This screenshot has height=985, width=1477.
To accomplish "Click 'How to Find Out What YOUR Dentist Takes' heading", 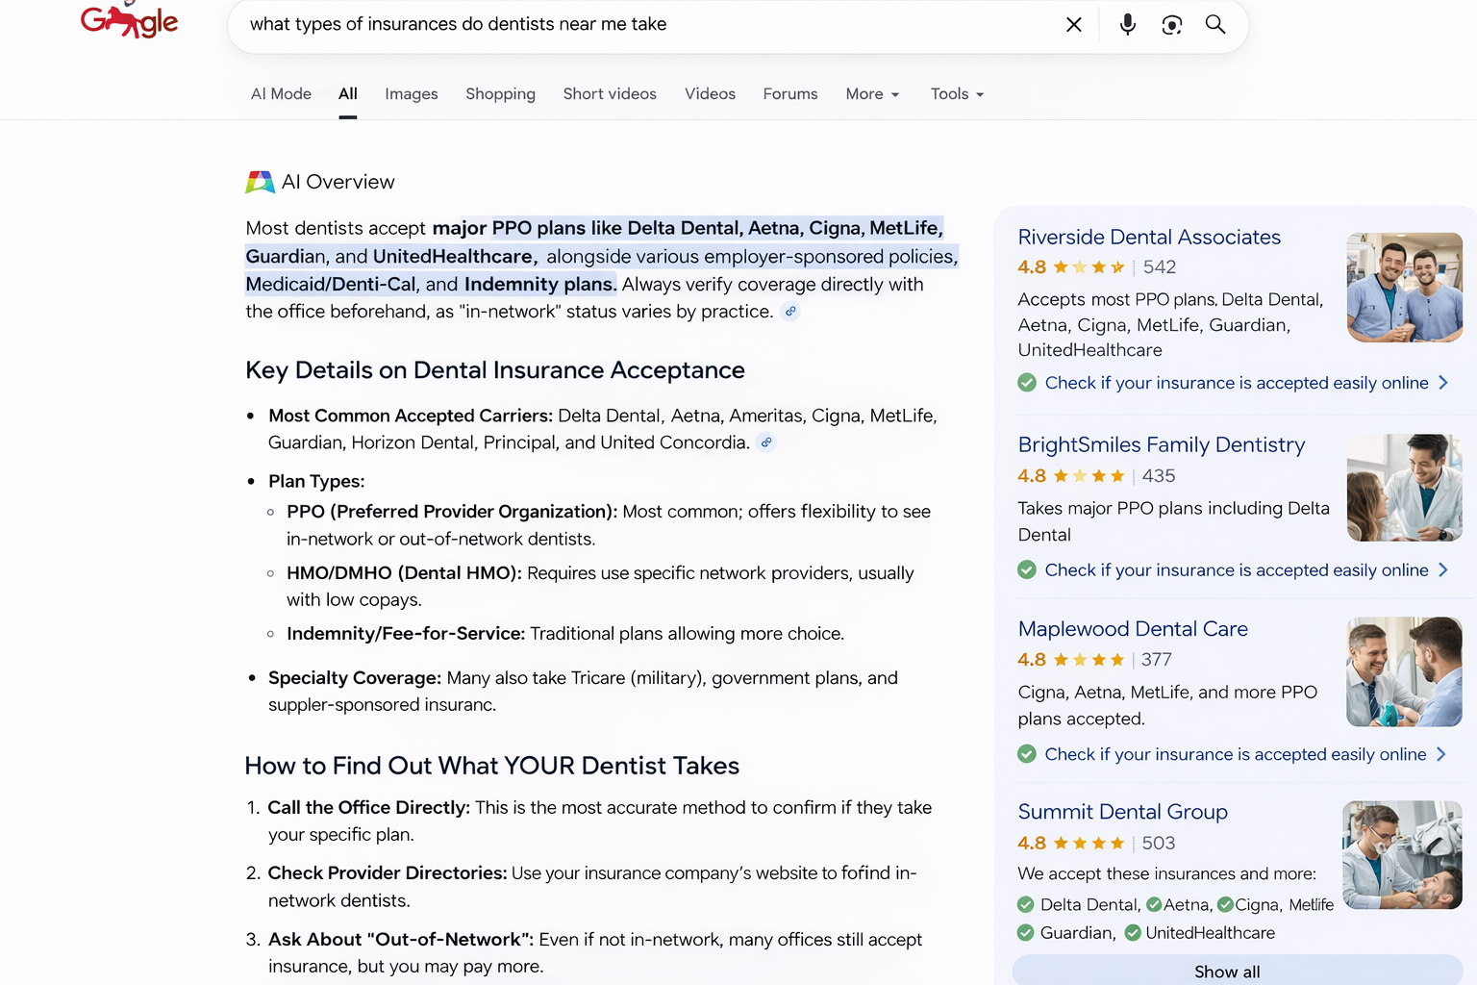I will [492, 766].
